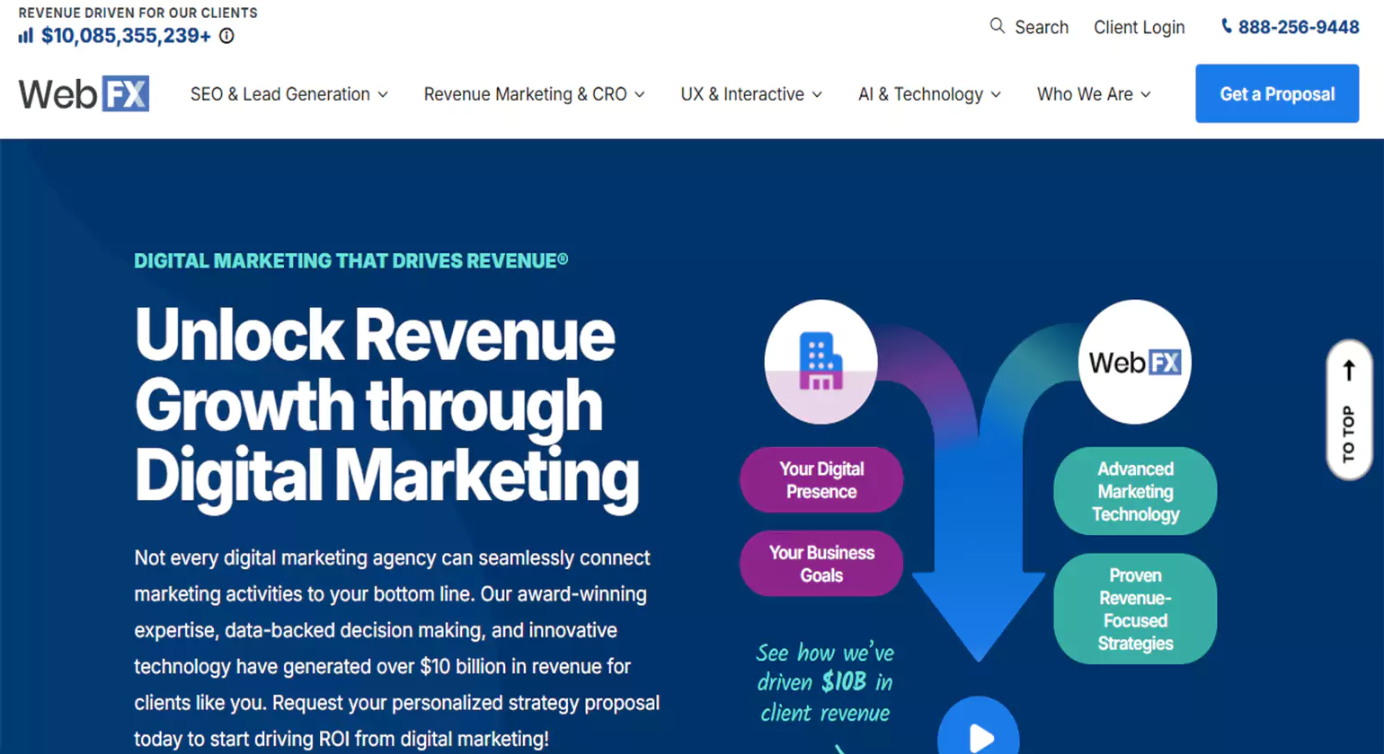
Task: Click the Get a Proposal button
Action: tap(1276, 94)
